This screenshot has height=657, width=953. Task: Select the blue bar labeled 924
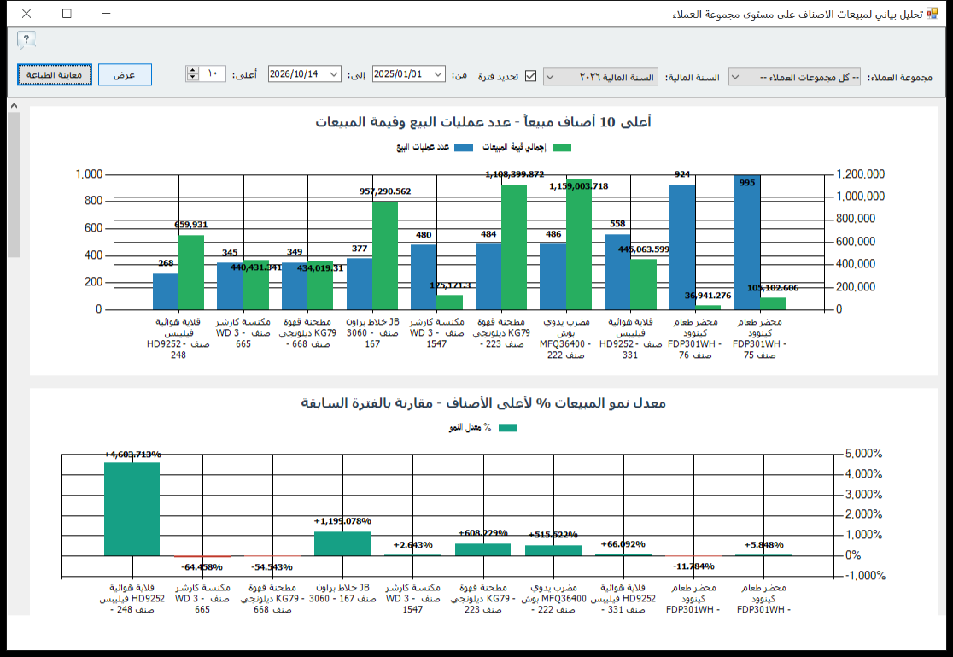pos(682,247)
